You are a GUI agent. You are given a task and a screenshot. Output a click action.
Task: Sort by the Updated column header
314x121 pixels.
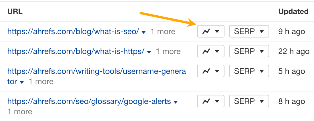click(x=293, y=12)
